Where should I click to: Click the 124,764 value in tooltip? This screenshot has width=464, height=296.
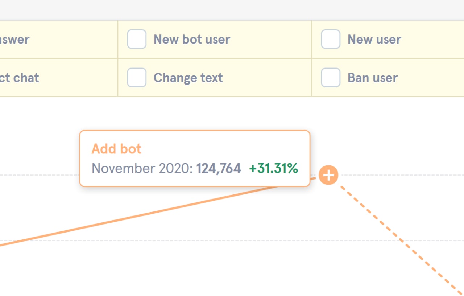(x=219, y=168)
